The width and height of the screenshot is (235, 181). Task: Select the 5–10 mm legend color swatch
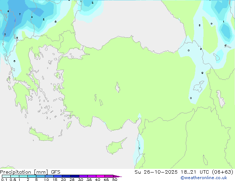(40, 176)
